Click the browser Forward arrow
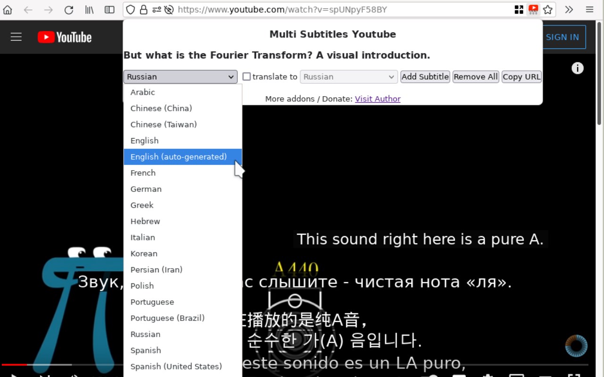This screenshot has width=604, height=377. [48, 9]
